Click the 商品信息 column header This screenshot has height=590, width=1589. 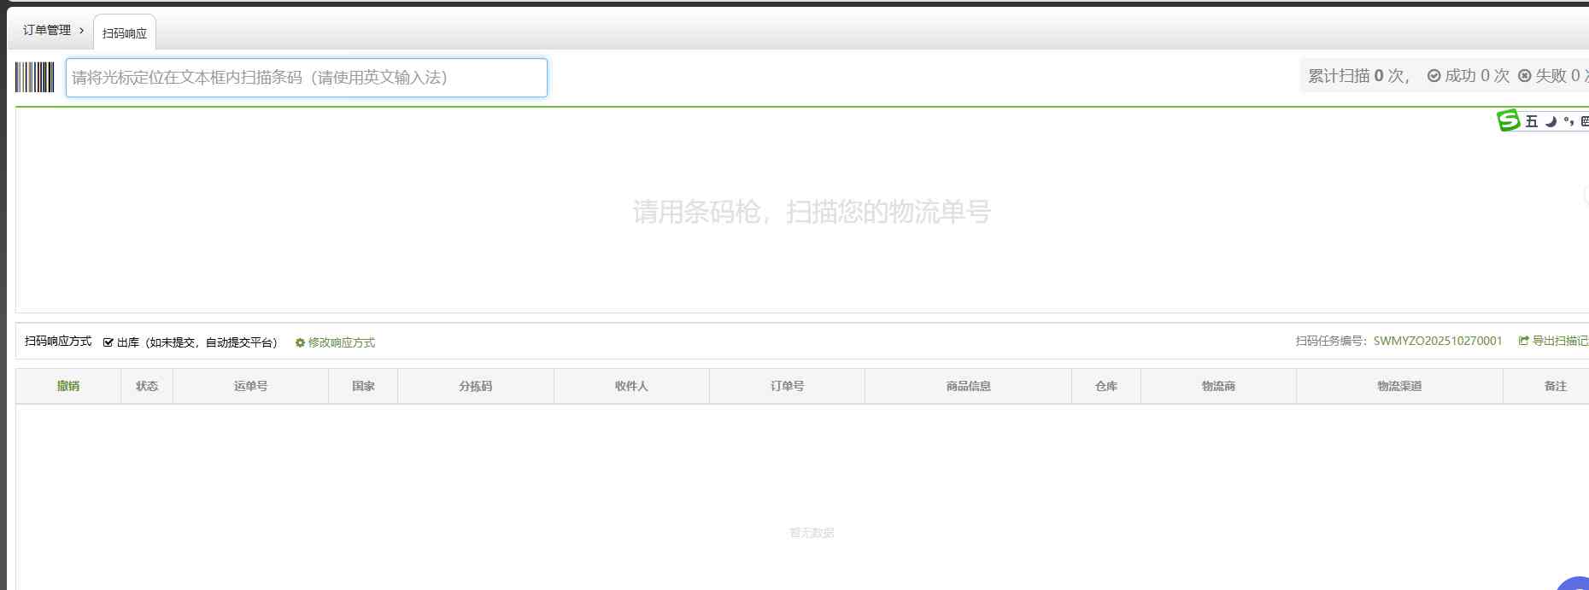(968, 386)
